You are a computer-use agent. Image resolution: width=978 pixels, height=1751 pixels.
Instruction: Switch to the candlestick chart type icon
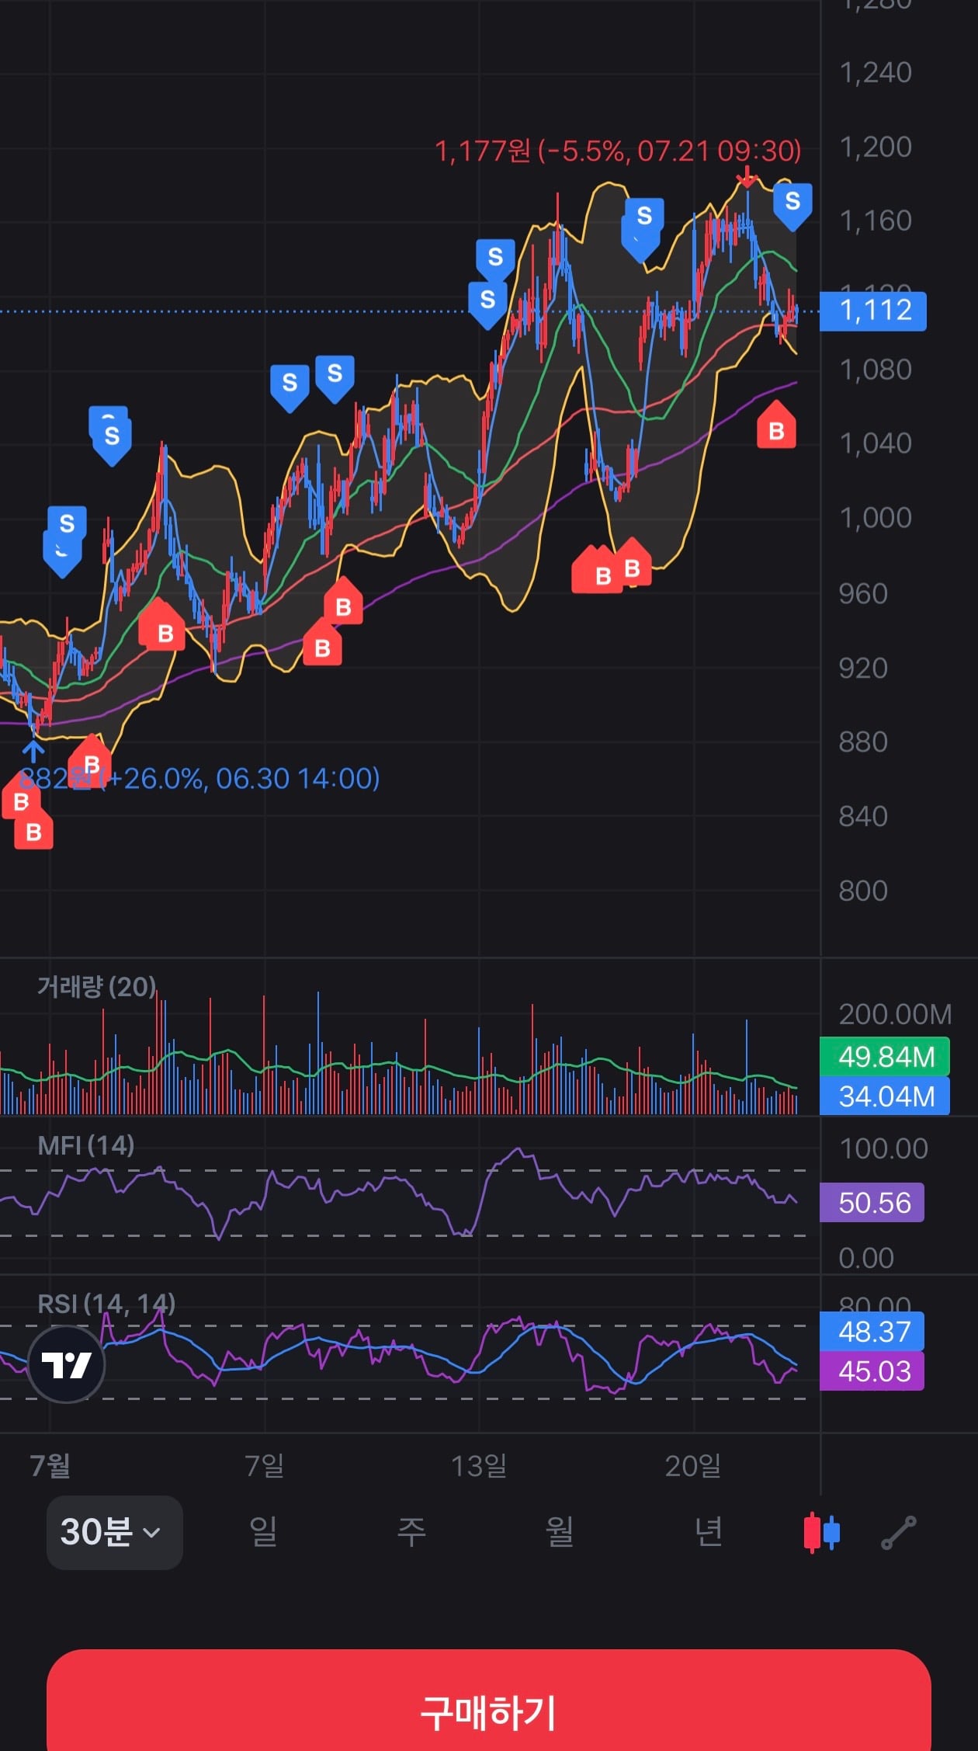(822, 1532)
